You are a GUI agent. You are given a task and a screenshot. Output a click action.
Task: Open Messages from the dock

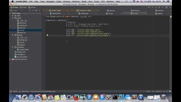128,97
